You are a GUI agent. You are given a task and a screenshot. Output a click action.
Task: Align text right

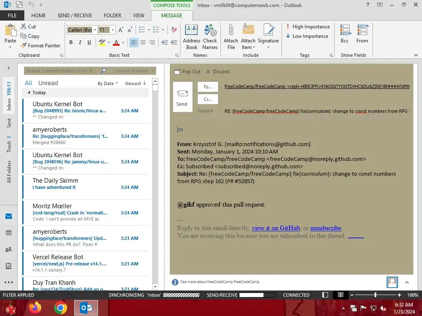tap(152, 42)
